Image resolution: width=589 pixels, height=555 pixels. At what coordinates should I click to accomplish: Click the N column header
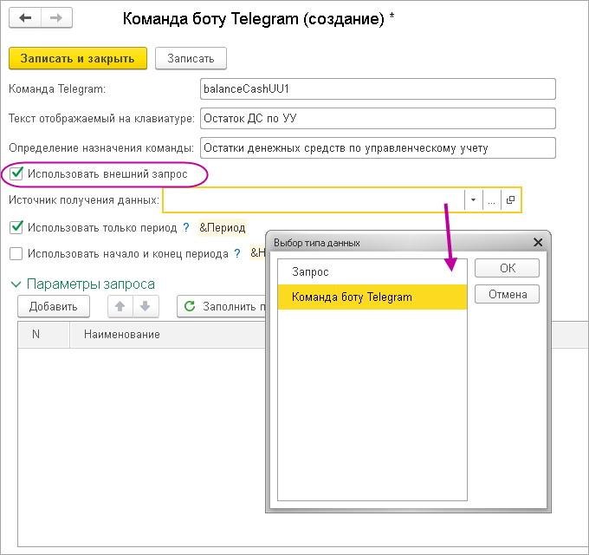click(43, 334)
